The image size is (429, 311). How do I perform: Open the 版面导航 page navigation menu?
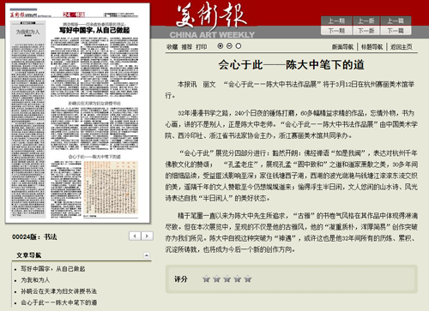342,47
